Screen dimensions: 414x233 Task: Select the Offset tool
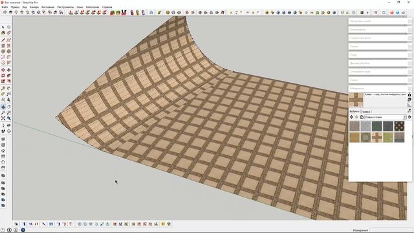[x=8, y=81]
